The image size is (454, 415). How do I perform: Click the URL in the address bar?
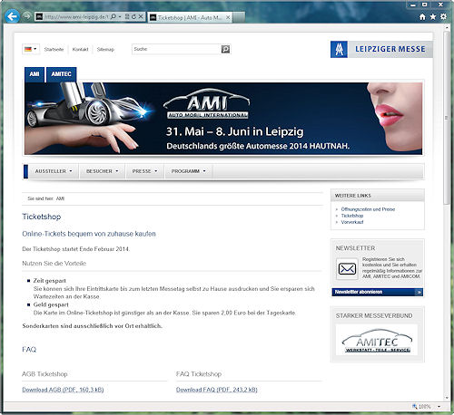tap(75, 17)
